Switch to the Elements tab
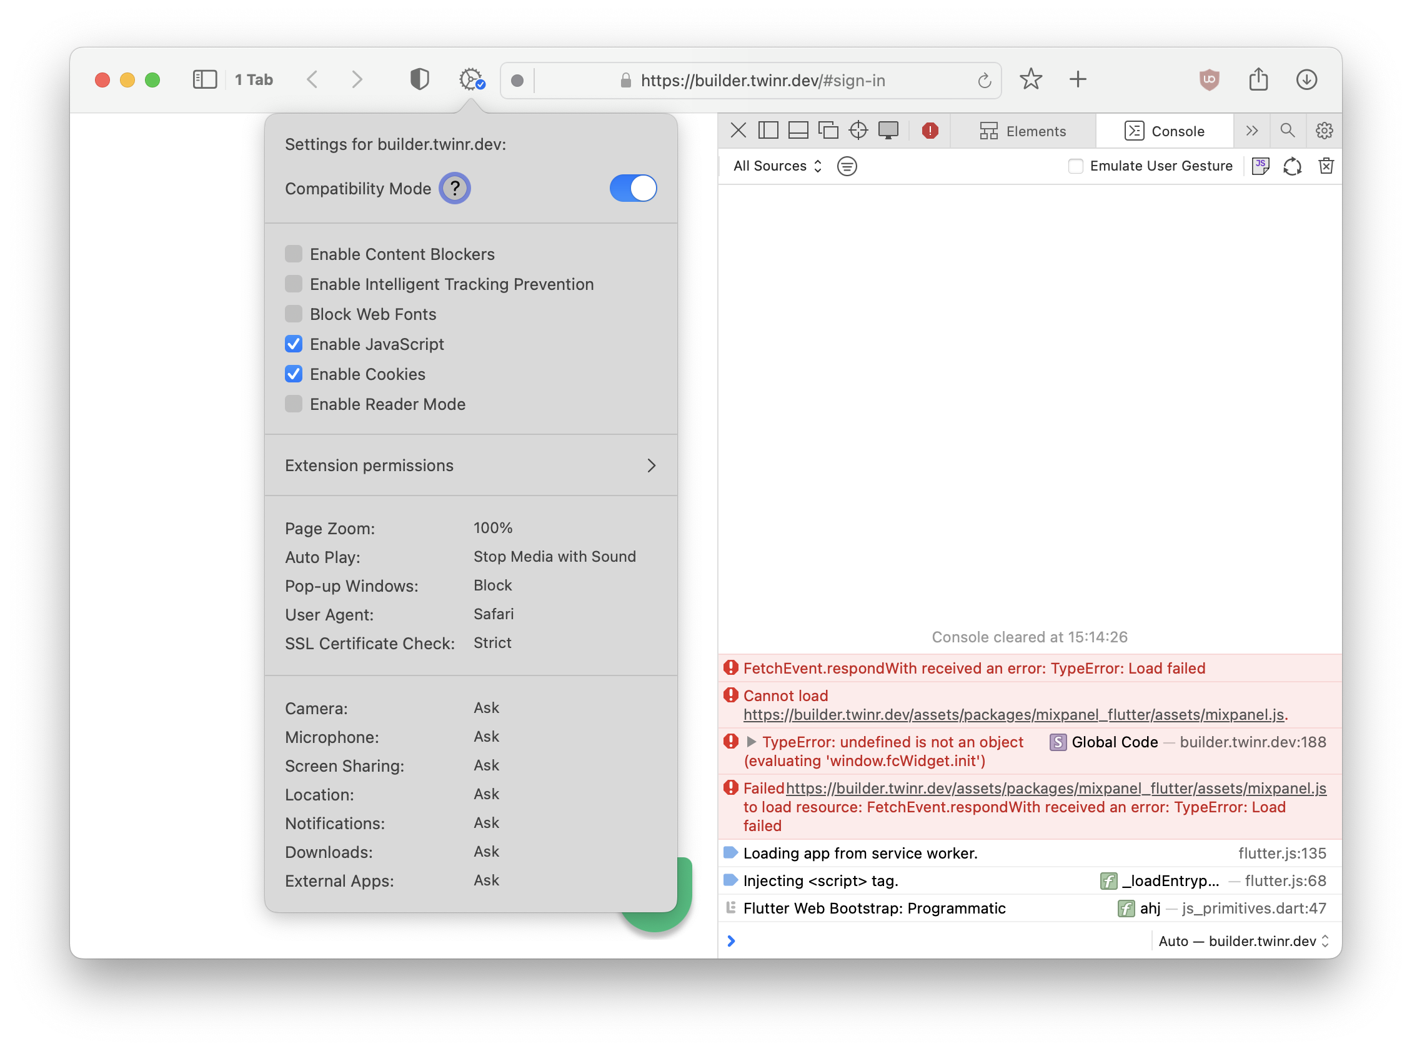This screenshot has height=1051, width=1412. tap(1023, 131)
